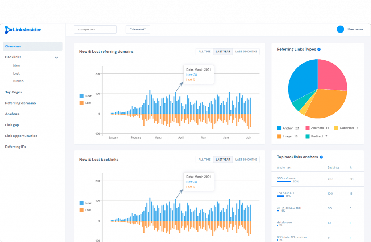Click info icon beside Top backlinks anchors
This screenshot has height=242, width=371.
321,157
